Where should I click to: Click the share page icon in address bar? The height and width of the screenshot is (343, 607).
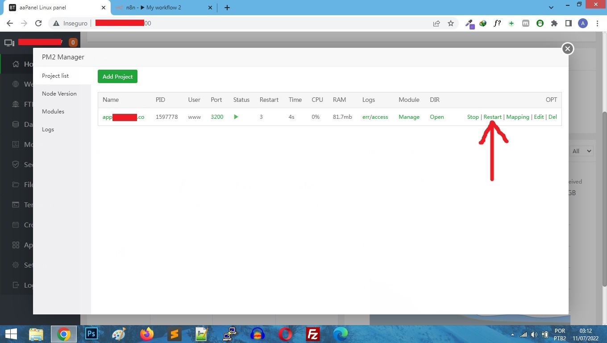point(437,23)
